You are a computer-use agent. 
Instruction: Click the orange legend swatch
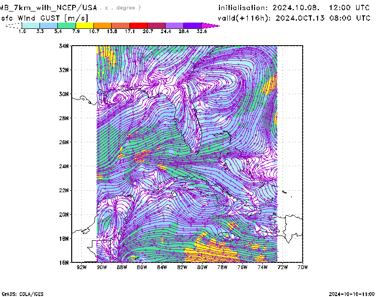tap(103, 25)
